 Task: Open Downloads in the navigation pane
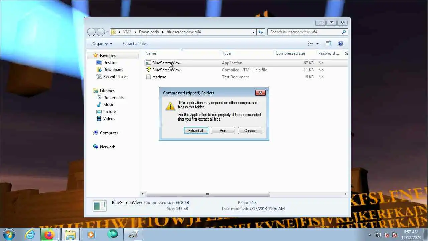click(113, 70)
